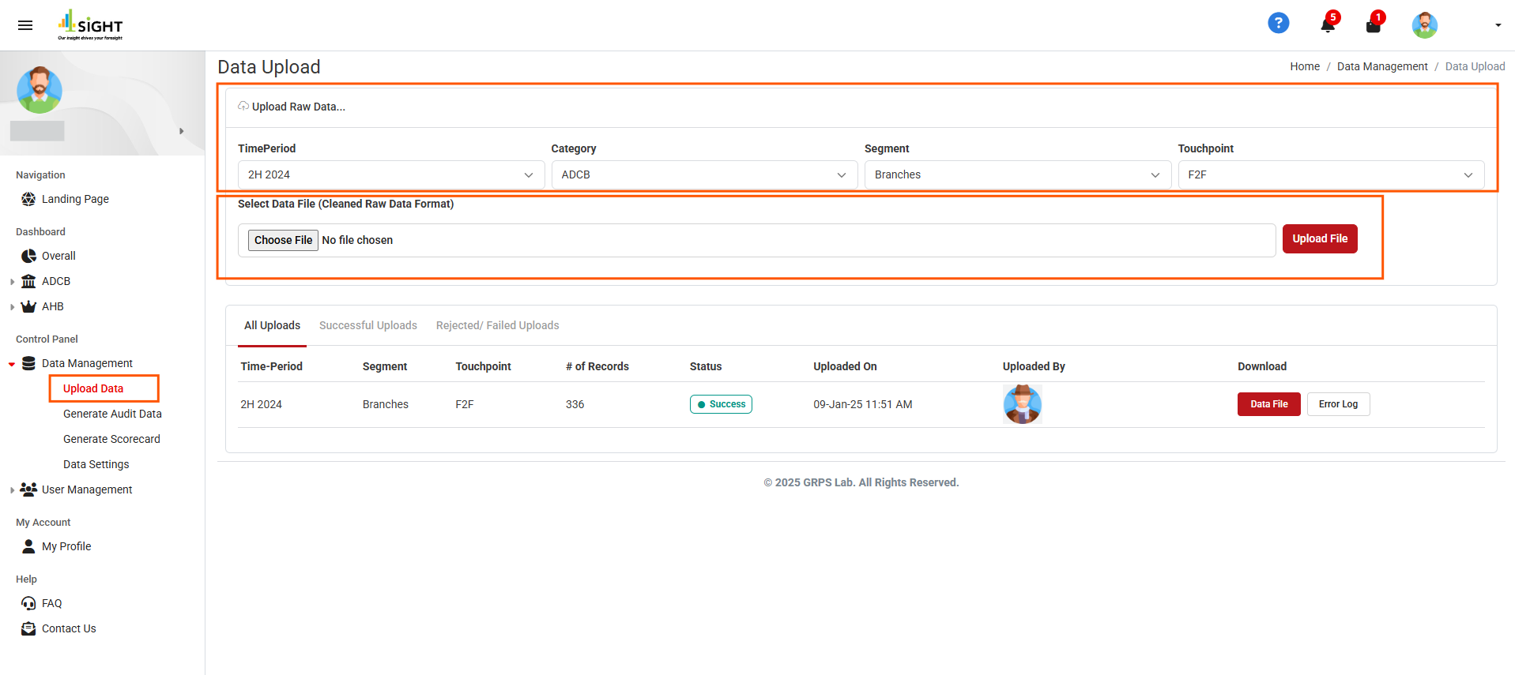The image size is (1515, 675).
Task: Click the sidebar profile avatar
Action: coord(40,90)
